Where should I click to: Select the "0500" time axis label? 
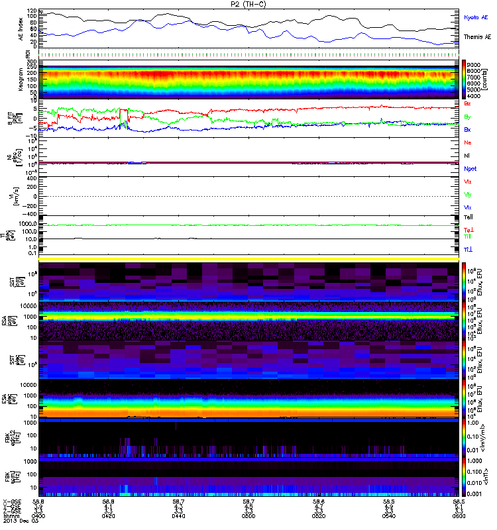click(248, 516)
